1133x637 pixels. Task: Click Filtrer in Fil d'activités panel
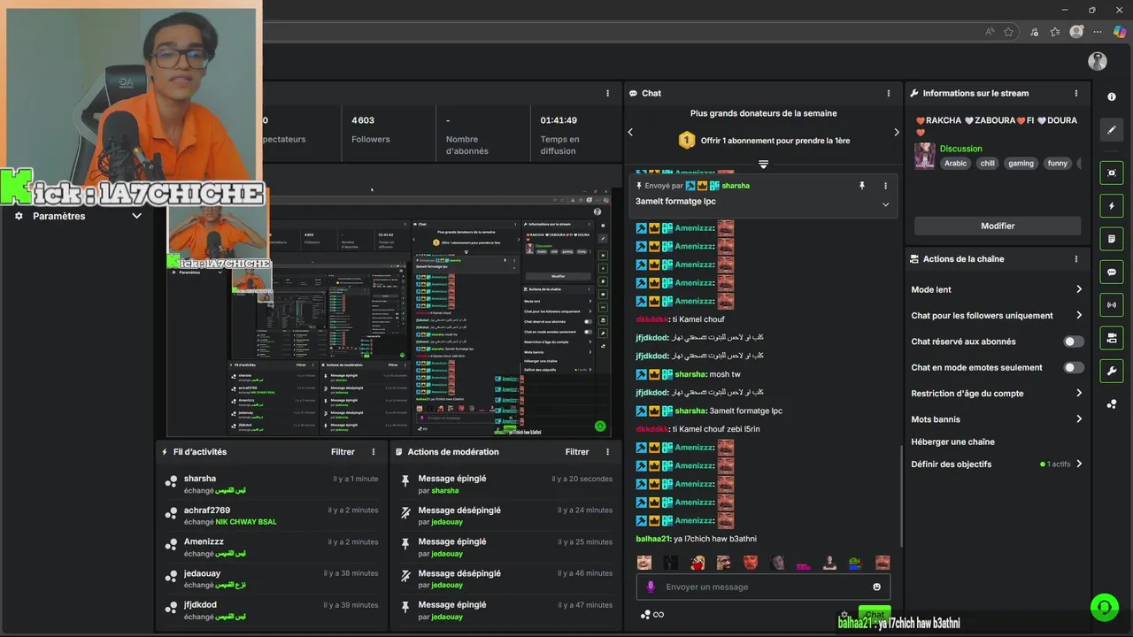(343, 452)
